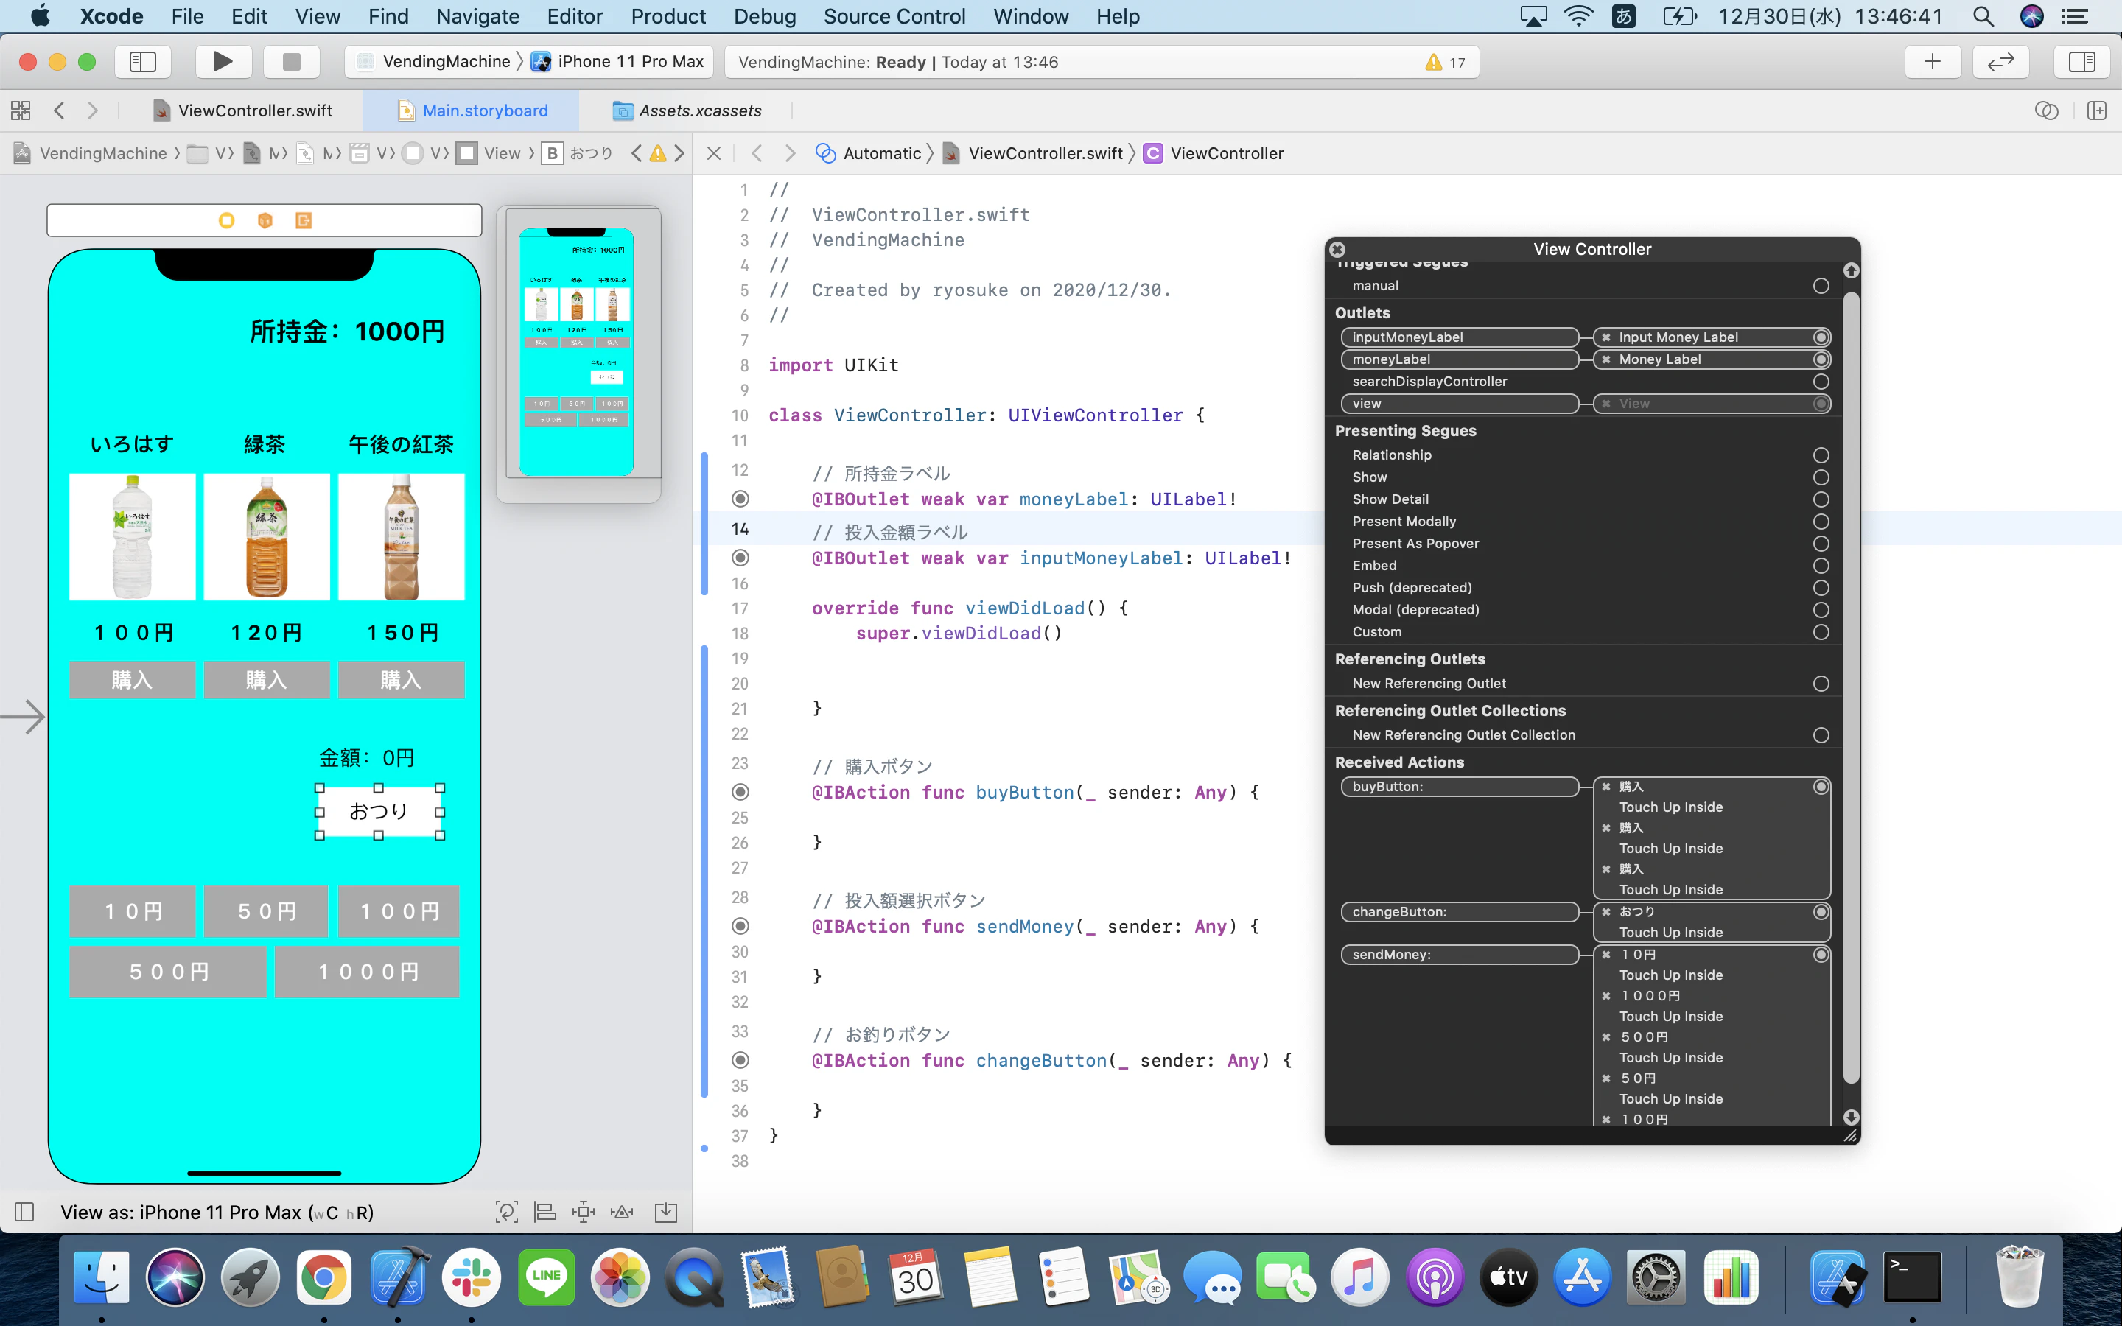Launch Terminal from the Dock
This screenshot has height=1326, width=2122.
pyautogui.click(x=1913, y=1278)
